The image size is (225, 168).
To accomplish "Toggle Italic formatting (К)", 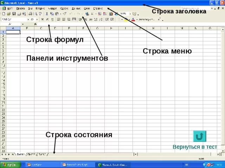I will click(x=47, y=19).
